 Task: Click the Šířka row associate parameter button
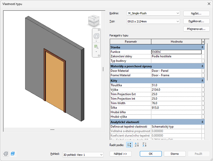click(203, 108)
